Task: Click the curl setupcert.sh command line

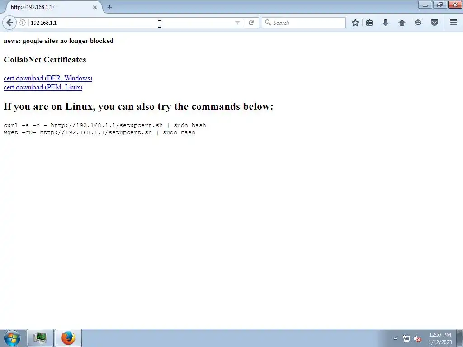Action: (105, 126)
